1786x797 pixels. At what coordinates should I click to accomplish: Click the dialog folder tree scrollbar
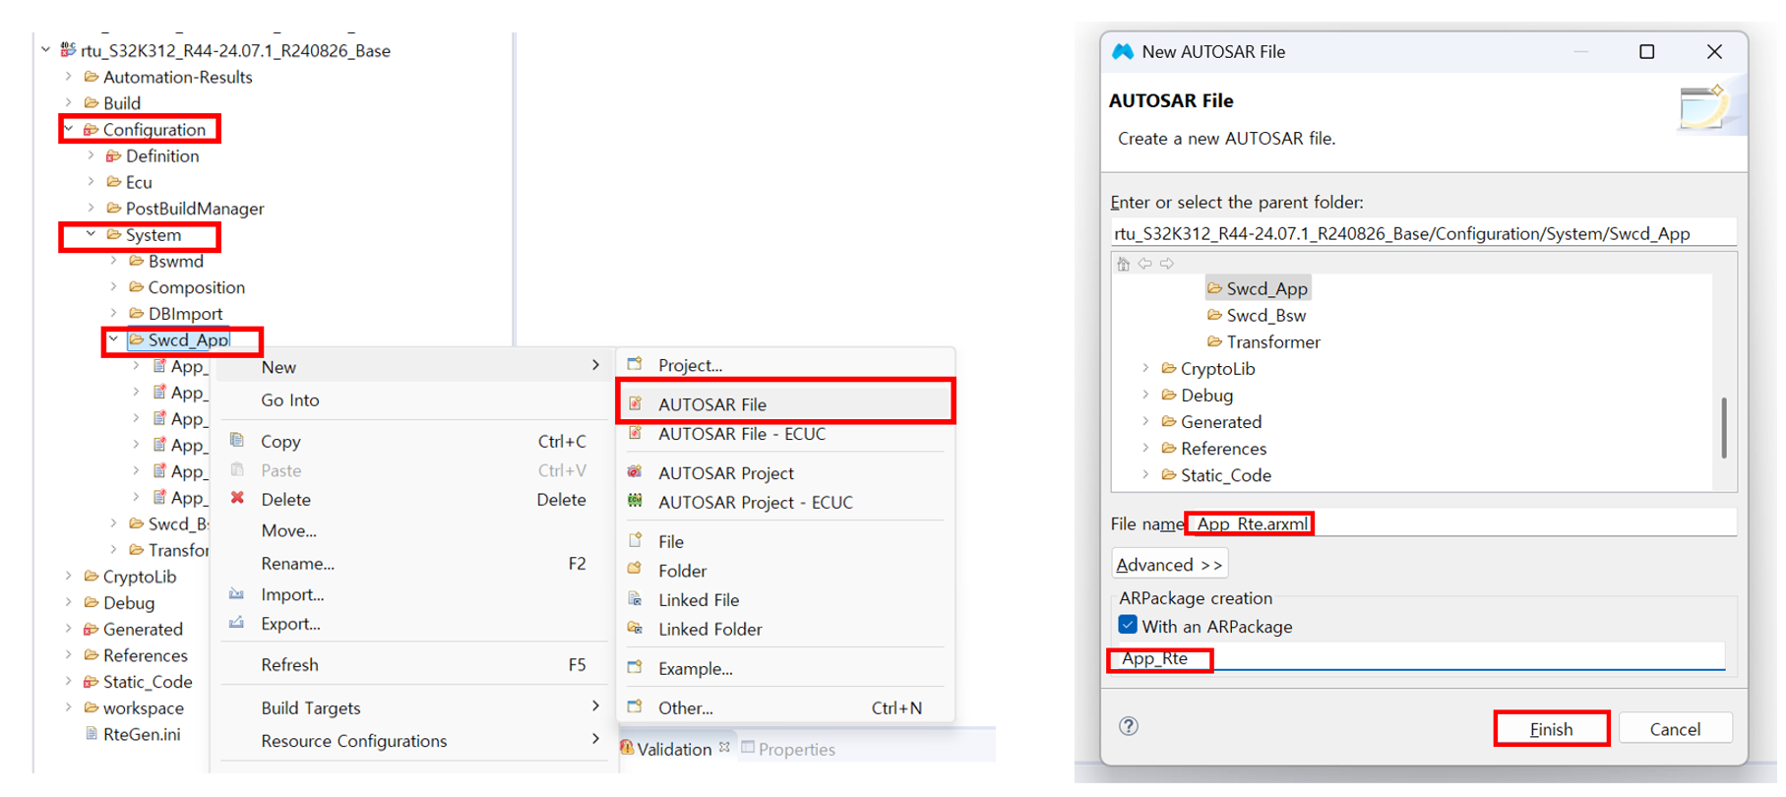1724,428
